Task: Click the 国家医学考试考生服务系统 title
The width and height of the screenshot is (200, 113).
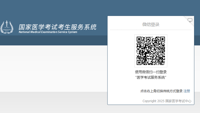Action: click(58, 27)
